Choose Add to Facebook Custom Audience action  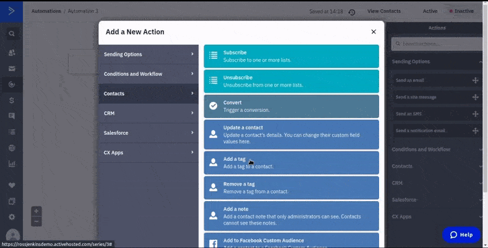291,240
